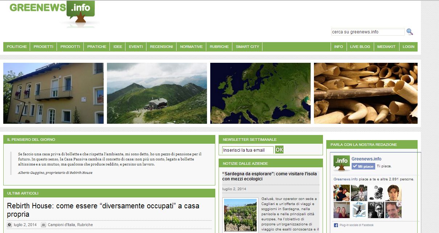439x233 pixels.
Task: Open the LOGIN page
Action: click(408, 47)
